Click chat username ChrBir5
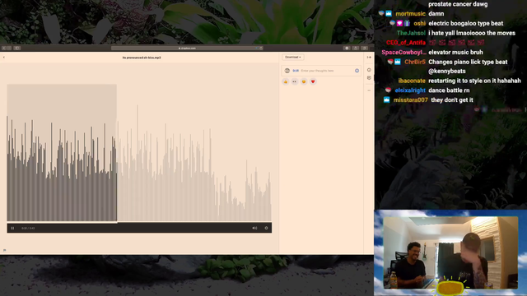527x296 pixels. click(x=415, y=62)
